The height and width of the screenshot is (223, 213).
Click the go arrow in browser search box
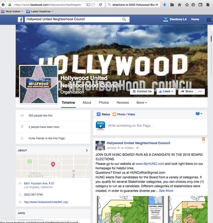tap(157, 5)
